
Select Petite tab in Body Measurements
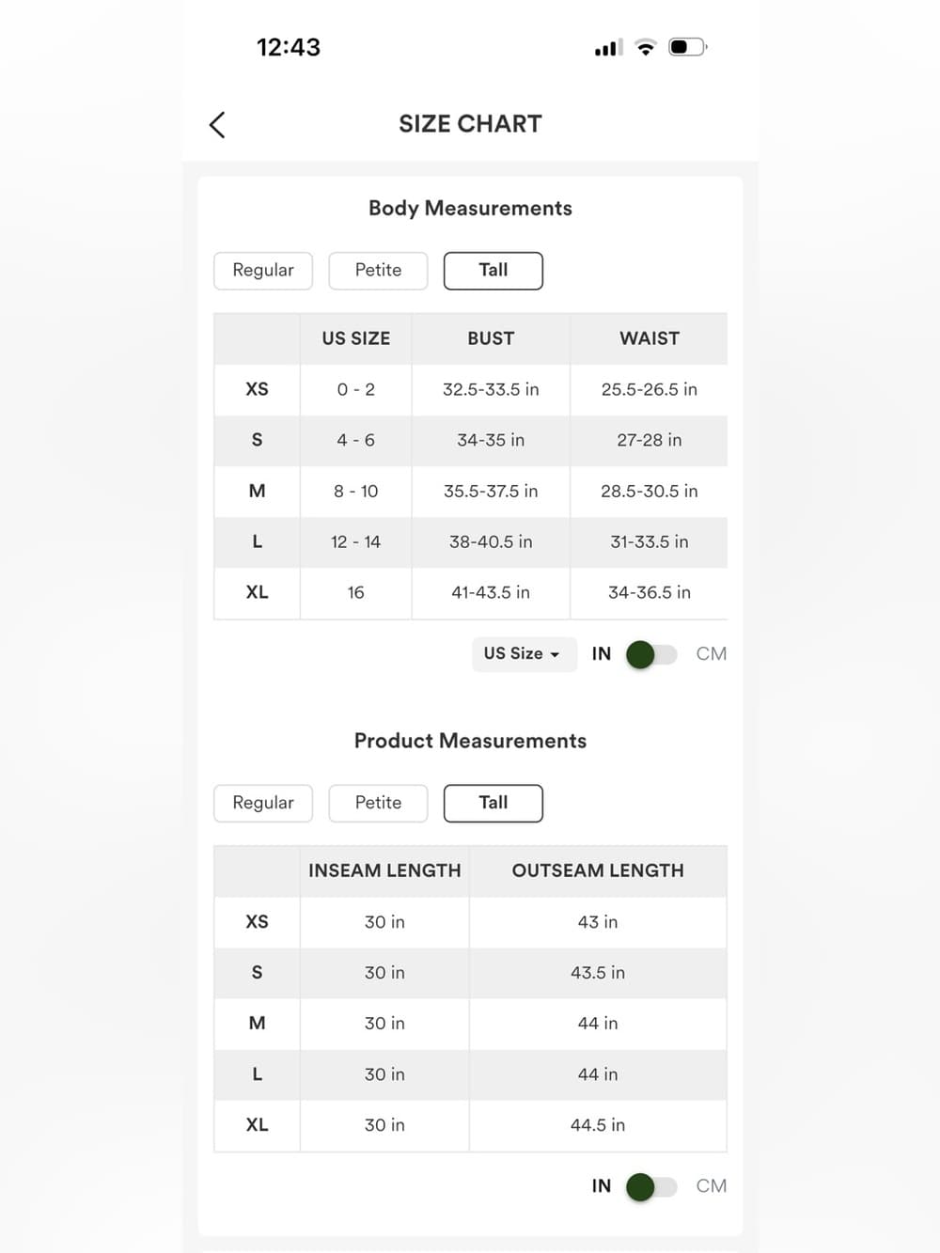pyautogui.click(x=378, y=271)
